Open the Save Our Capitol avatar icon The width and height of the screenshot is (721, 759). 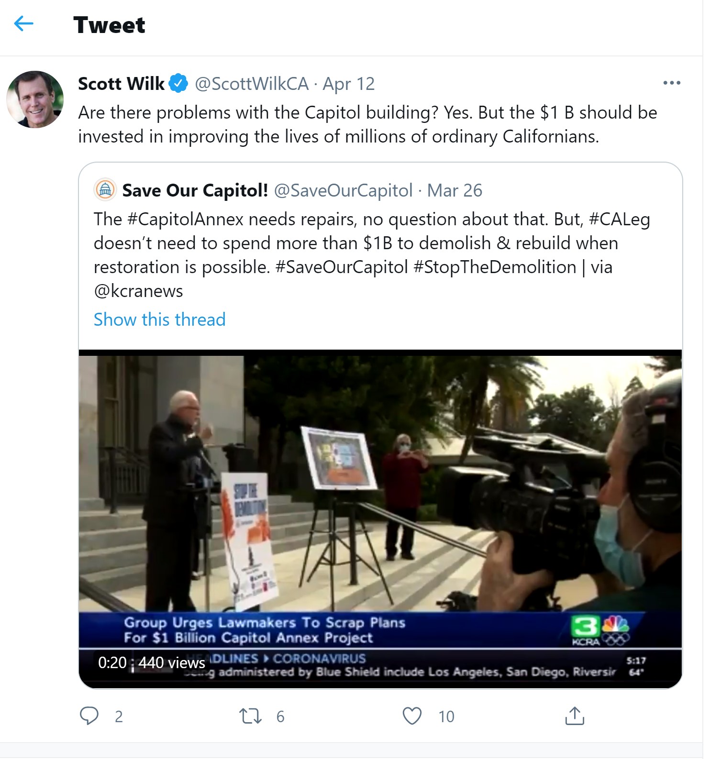click(x=105, y=190)
